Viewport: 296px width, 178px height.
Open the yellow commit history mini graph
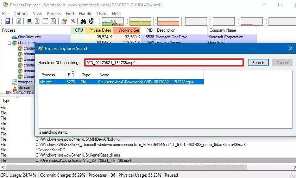click(140, 21)
